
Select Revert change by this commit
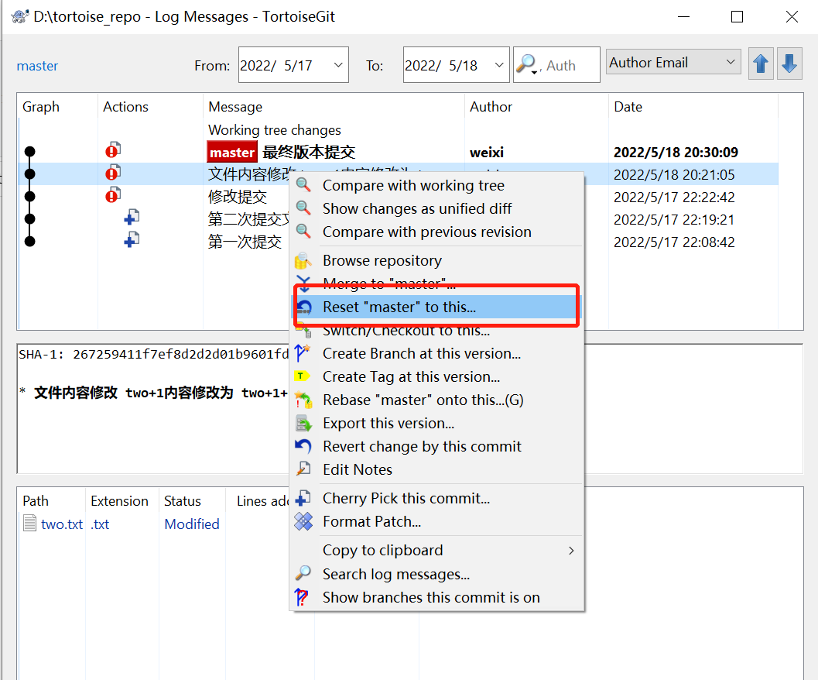click(436, 447)
